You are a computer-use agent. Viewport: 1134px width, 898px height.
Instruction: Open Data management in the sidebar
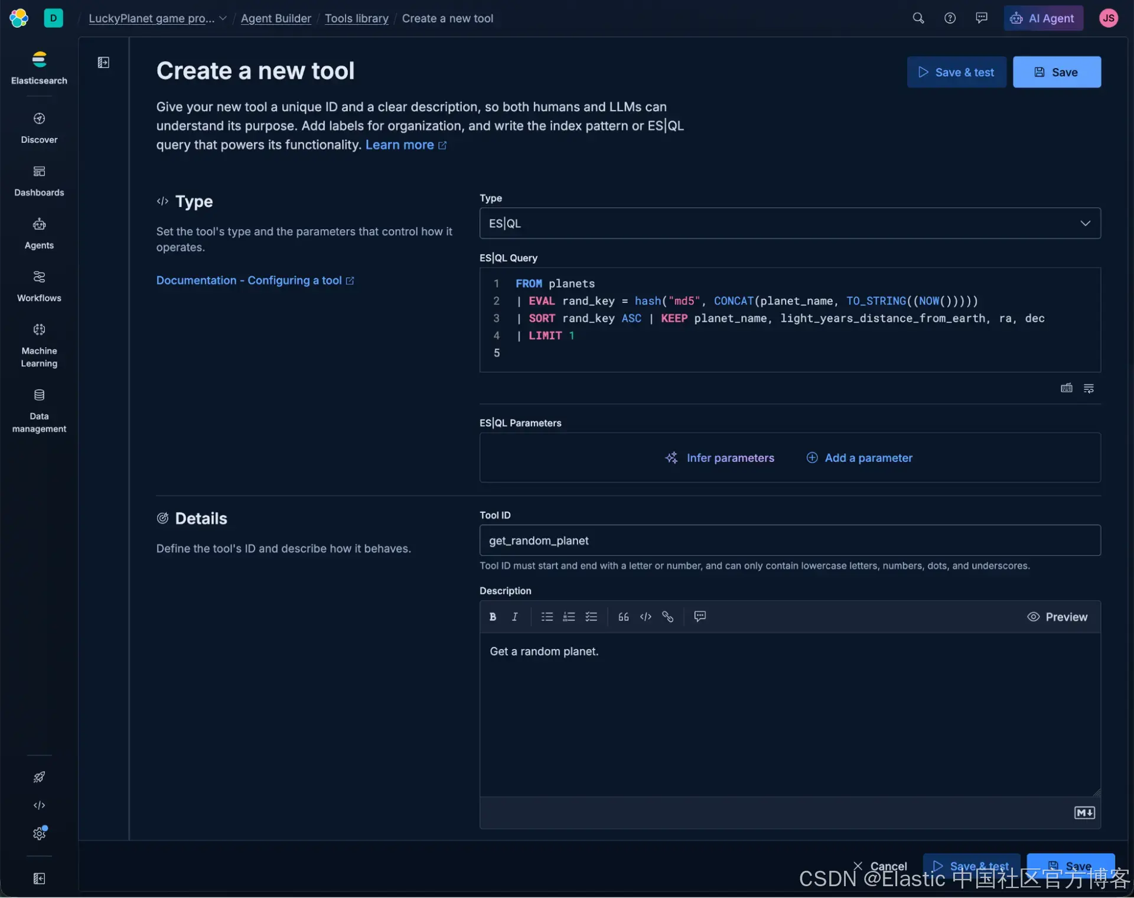click(x=39, y=411)
